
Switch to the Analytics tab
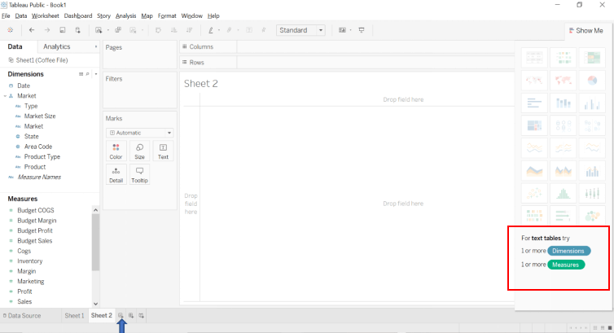[57, 46]
